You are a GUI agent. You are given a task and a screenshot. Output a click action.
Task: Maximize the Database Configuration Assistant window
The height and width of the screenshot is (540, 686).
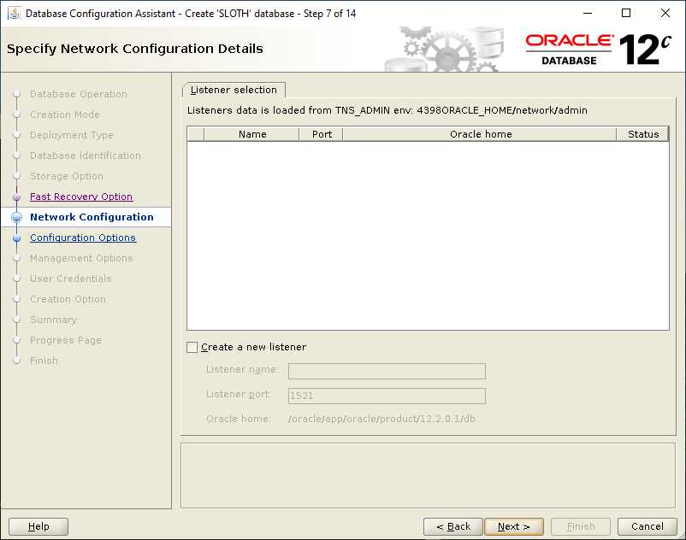pos(626,13)
